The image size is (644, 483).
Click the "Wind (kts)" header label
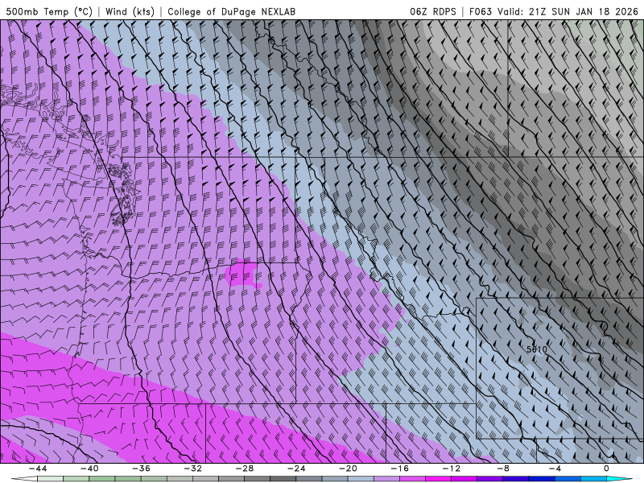coord(130,11)
